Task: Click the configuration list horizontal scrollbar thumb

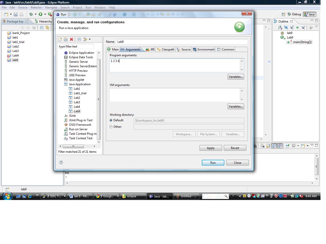Action: [x=73, y=146]
